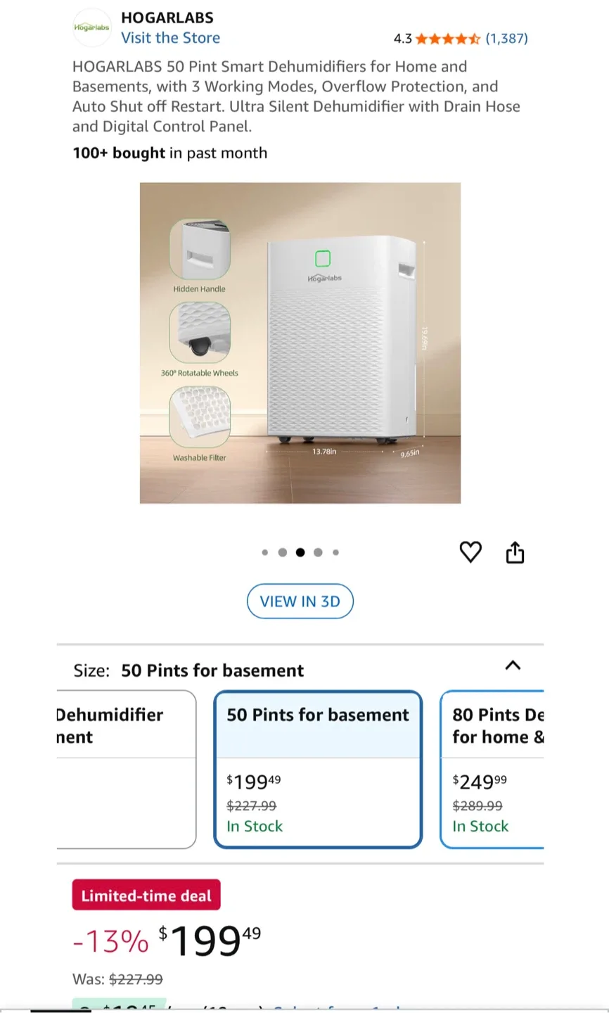Image resolution: width=609 pixels, height=1013 pixels.
Task: Add the dehumidifier to your wish list heart
Action: click(x=470, y=552)
